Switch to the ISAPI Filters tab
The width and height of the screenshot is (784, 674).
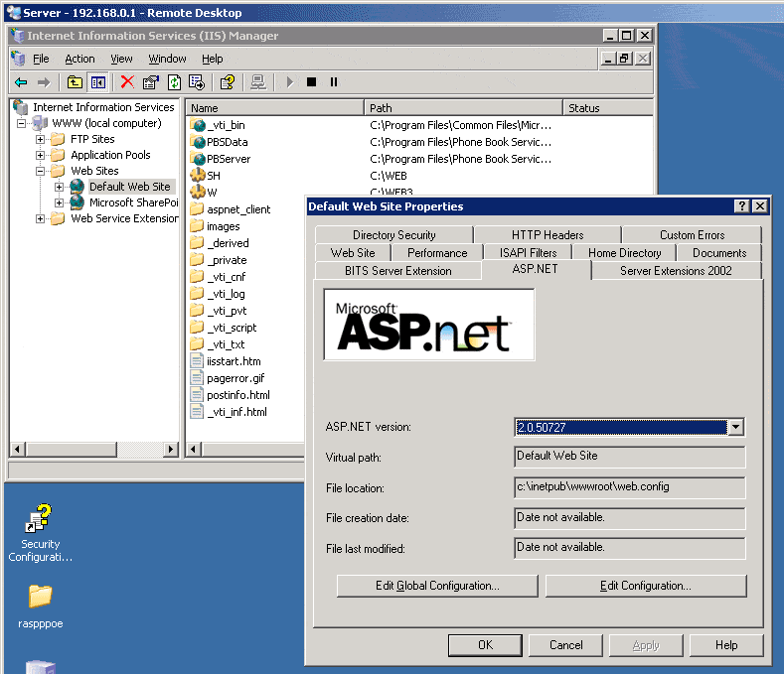pos(528,253)
